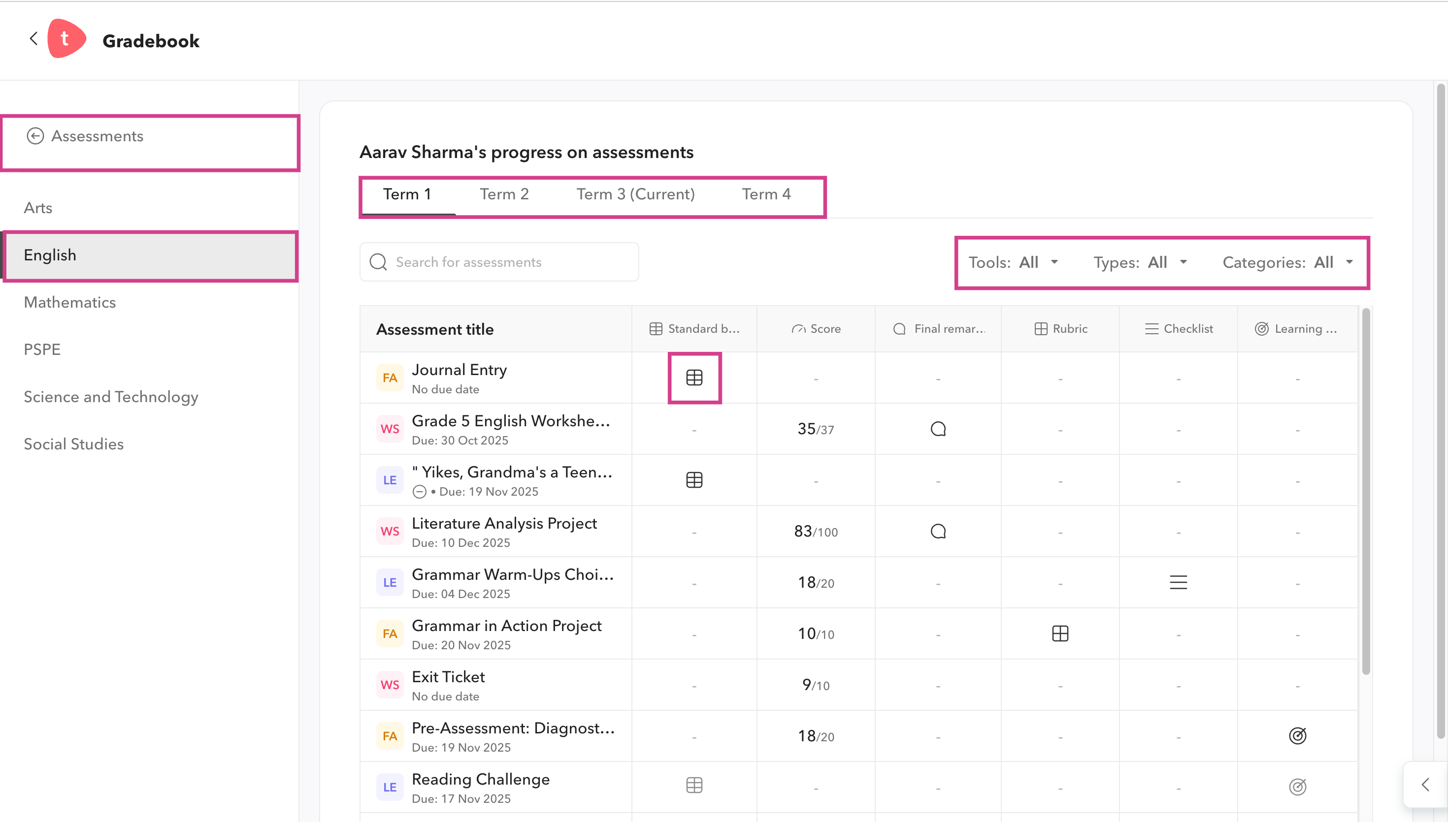Select PSPE in the subject sidebar
The image size is (1448, 822).
[x=149, y=349]
